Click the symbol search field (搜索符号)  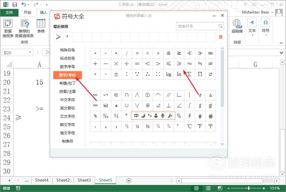click(x=200, y=26)
